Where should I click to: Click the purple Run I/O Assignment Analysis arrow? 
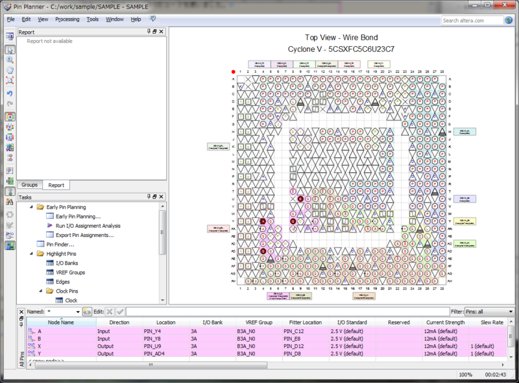[50, 226]
